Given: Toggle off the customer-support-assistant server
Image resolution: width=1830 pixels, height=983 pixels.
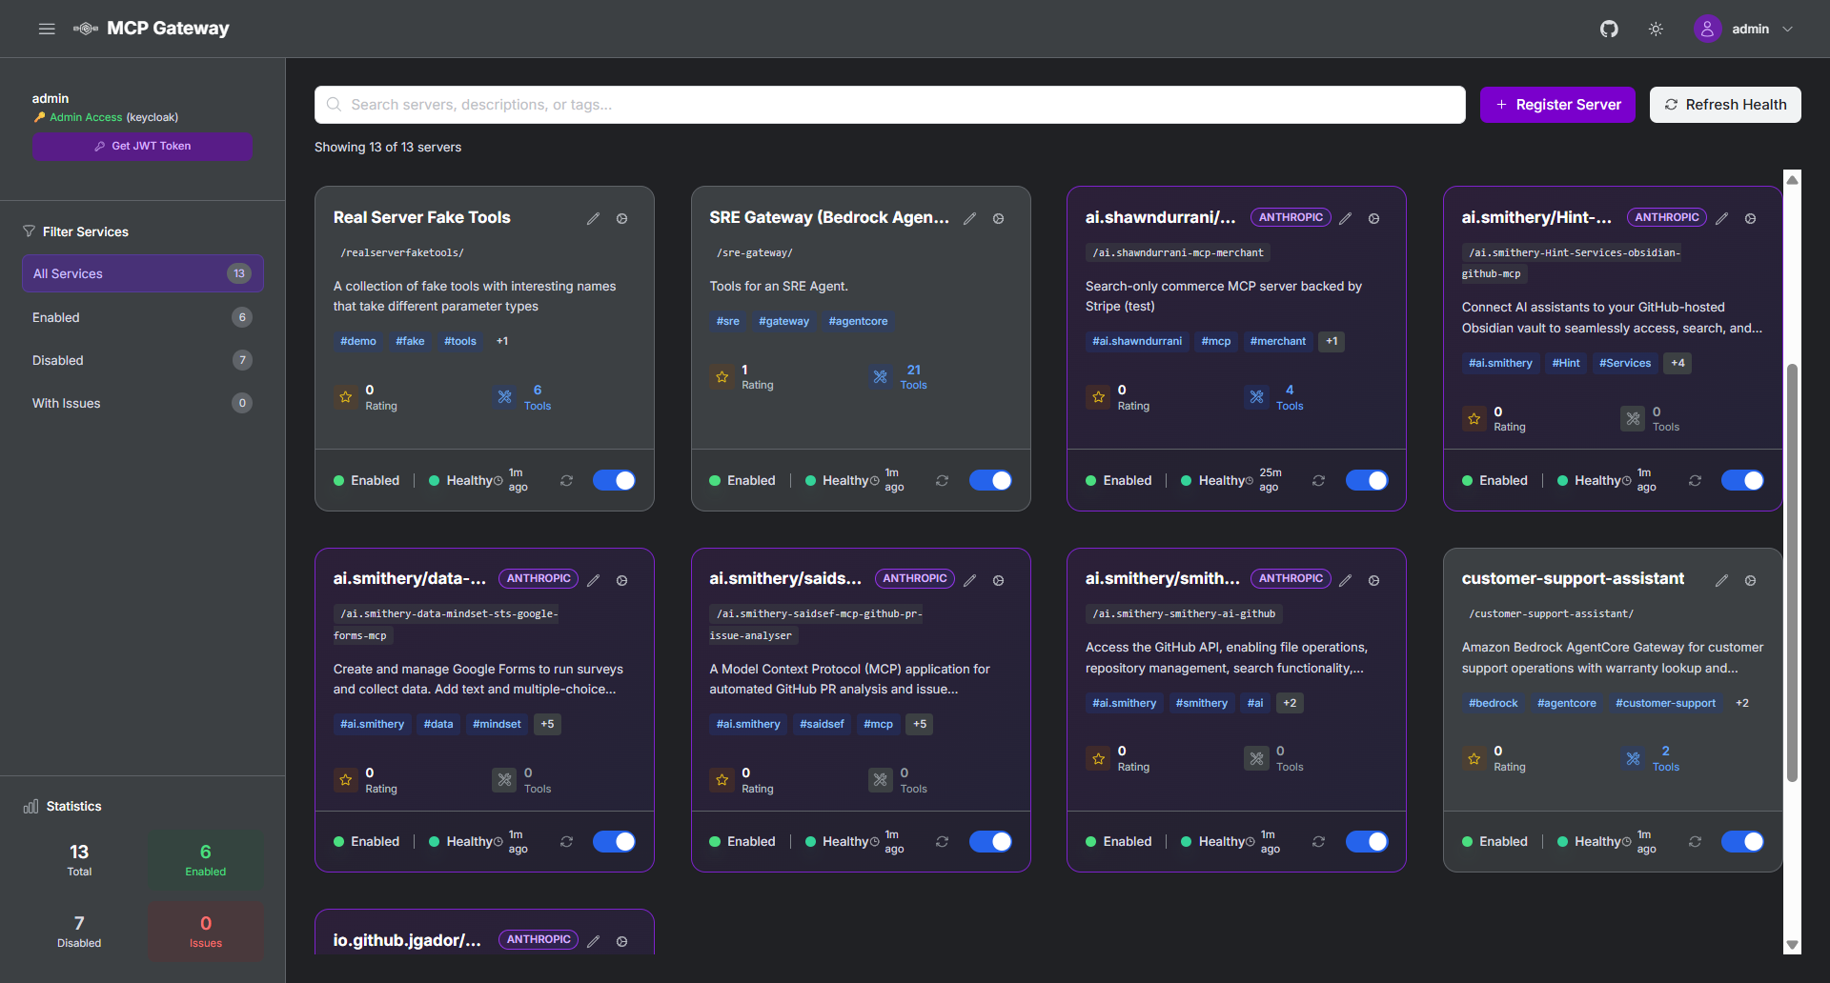Looking at the screenshot, I should pos(1743,842).
